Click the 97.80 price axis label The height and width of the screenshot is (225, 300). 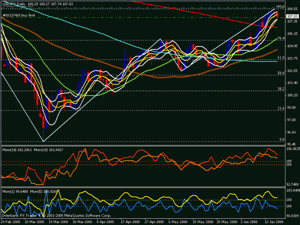coord(292,120)
